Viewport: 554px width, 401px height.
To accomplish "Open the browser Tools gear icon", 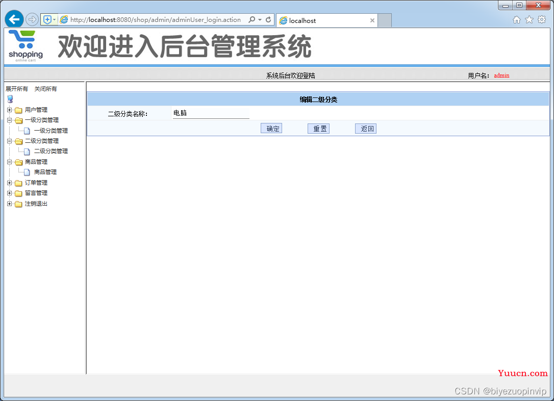I will pos(542,20).
